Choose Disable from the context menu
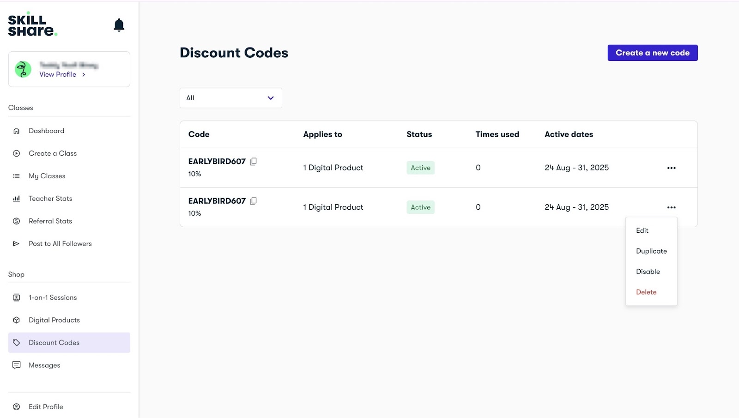Image resolution: width=739 pixels, height=418 pixels. (648, 272)
